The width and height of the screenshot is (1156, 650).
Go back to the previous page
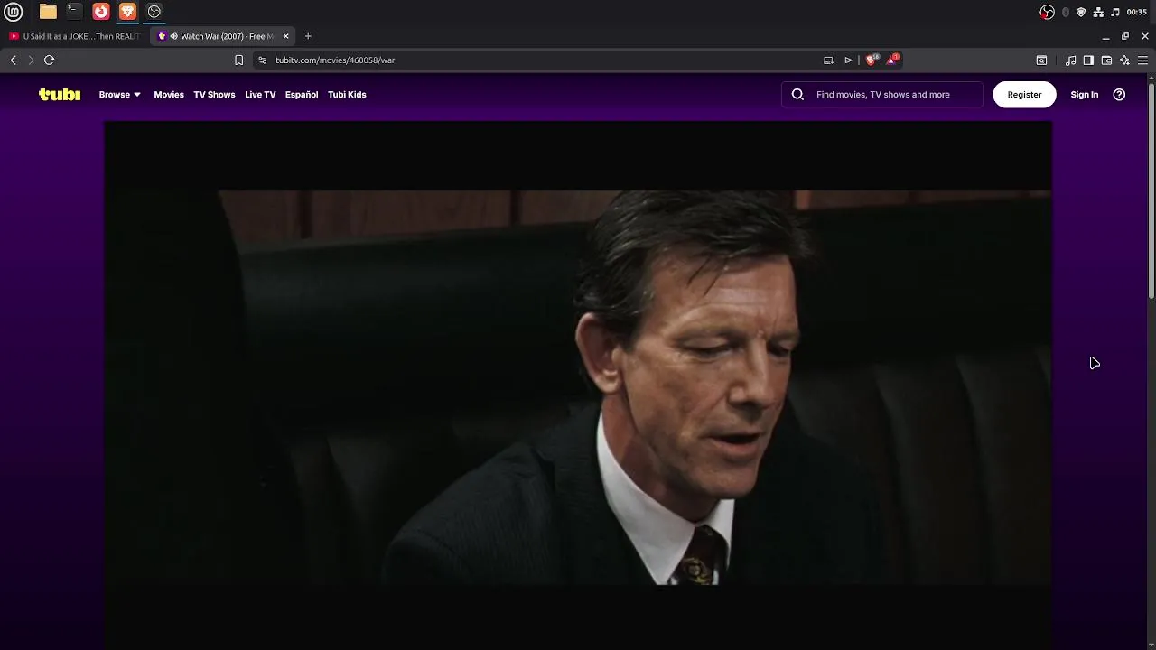14,60
